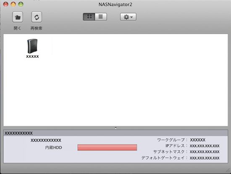Click the yellow minimize window button
Image resolution: width=231 pixels, height=174 pixels.
pyautogui.click(x=13, y=4)
